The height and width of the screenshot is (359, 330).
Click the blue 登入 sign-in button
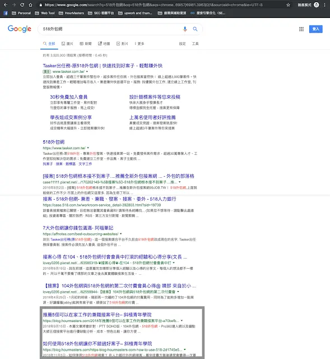[x=316, y=29]
